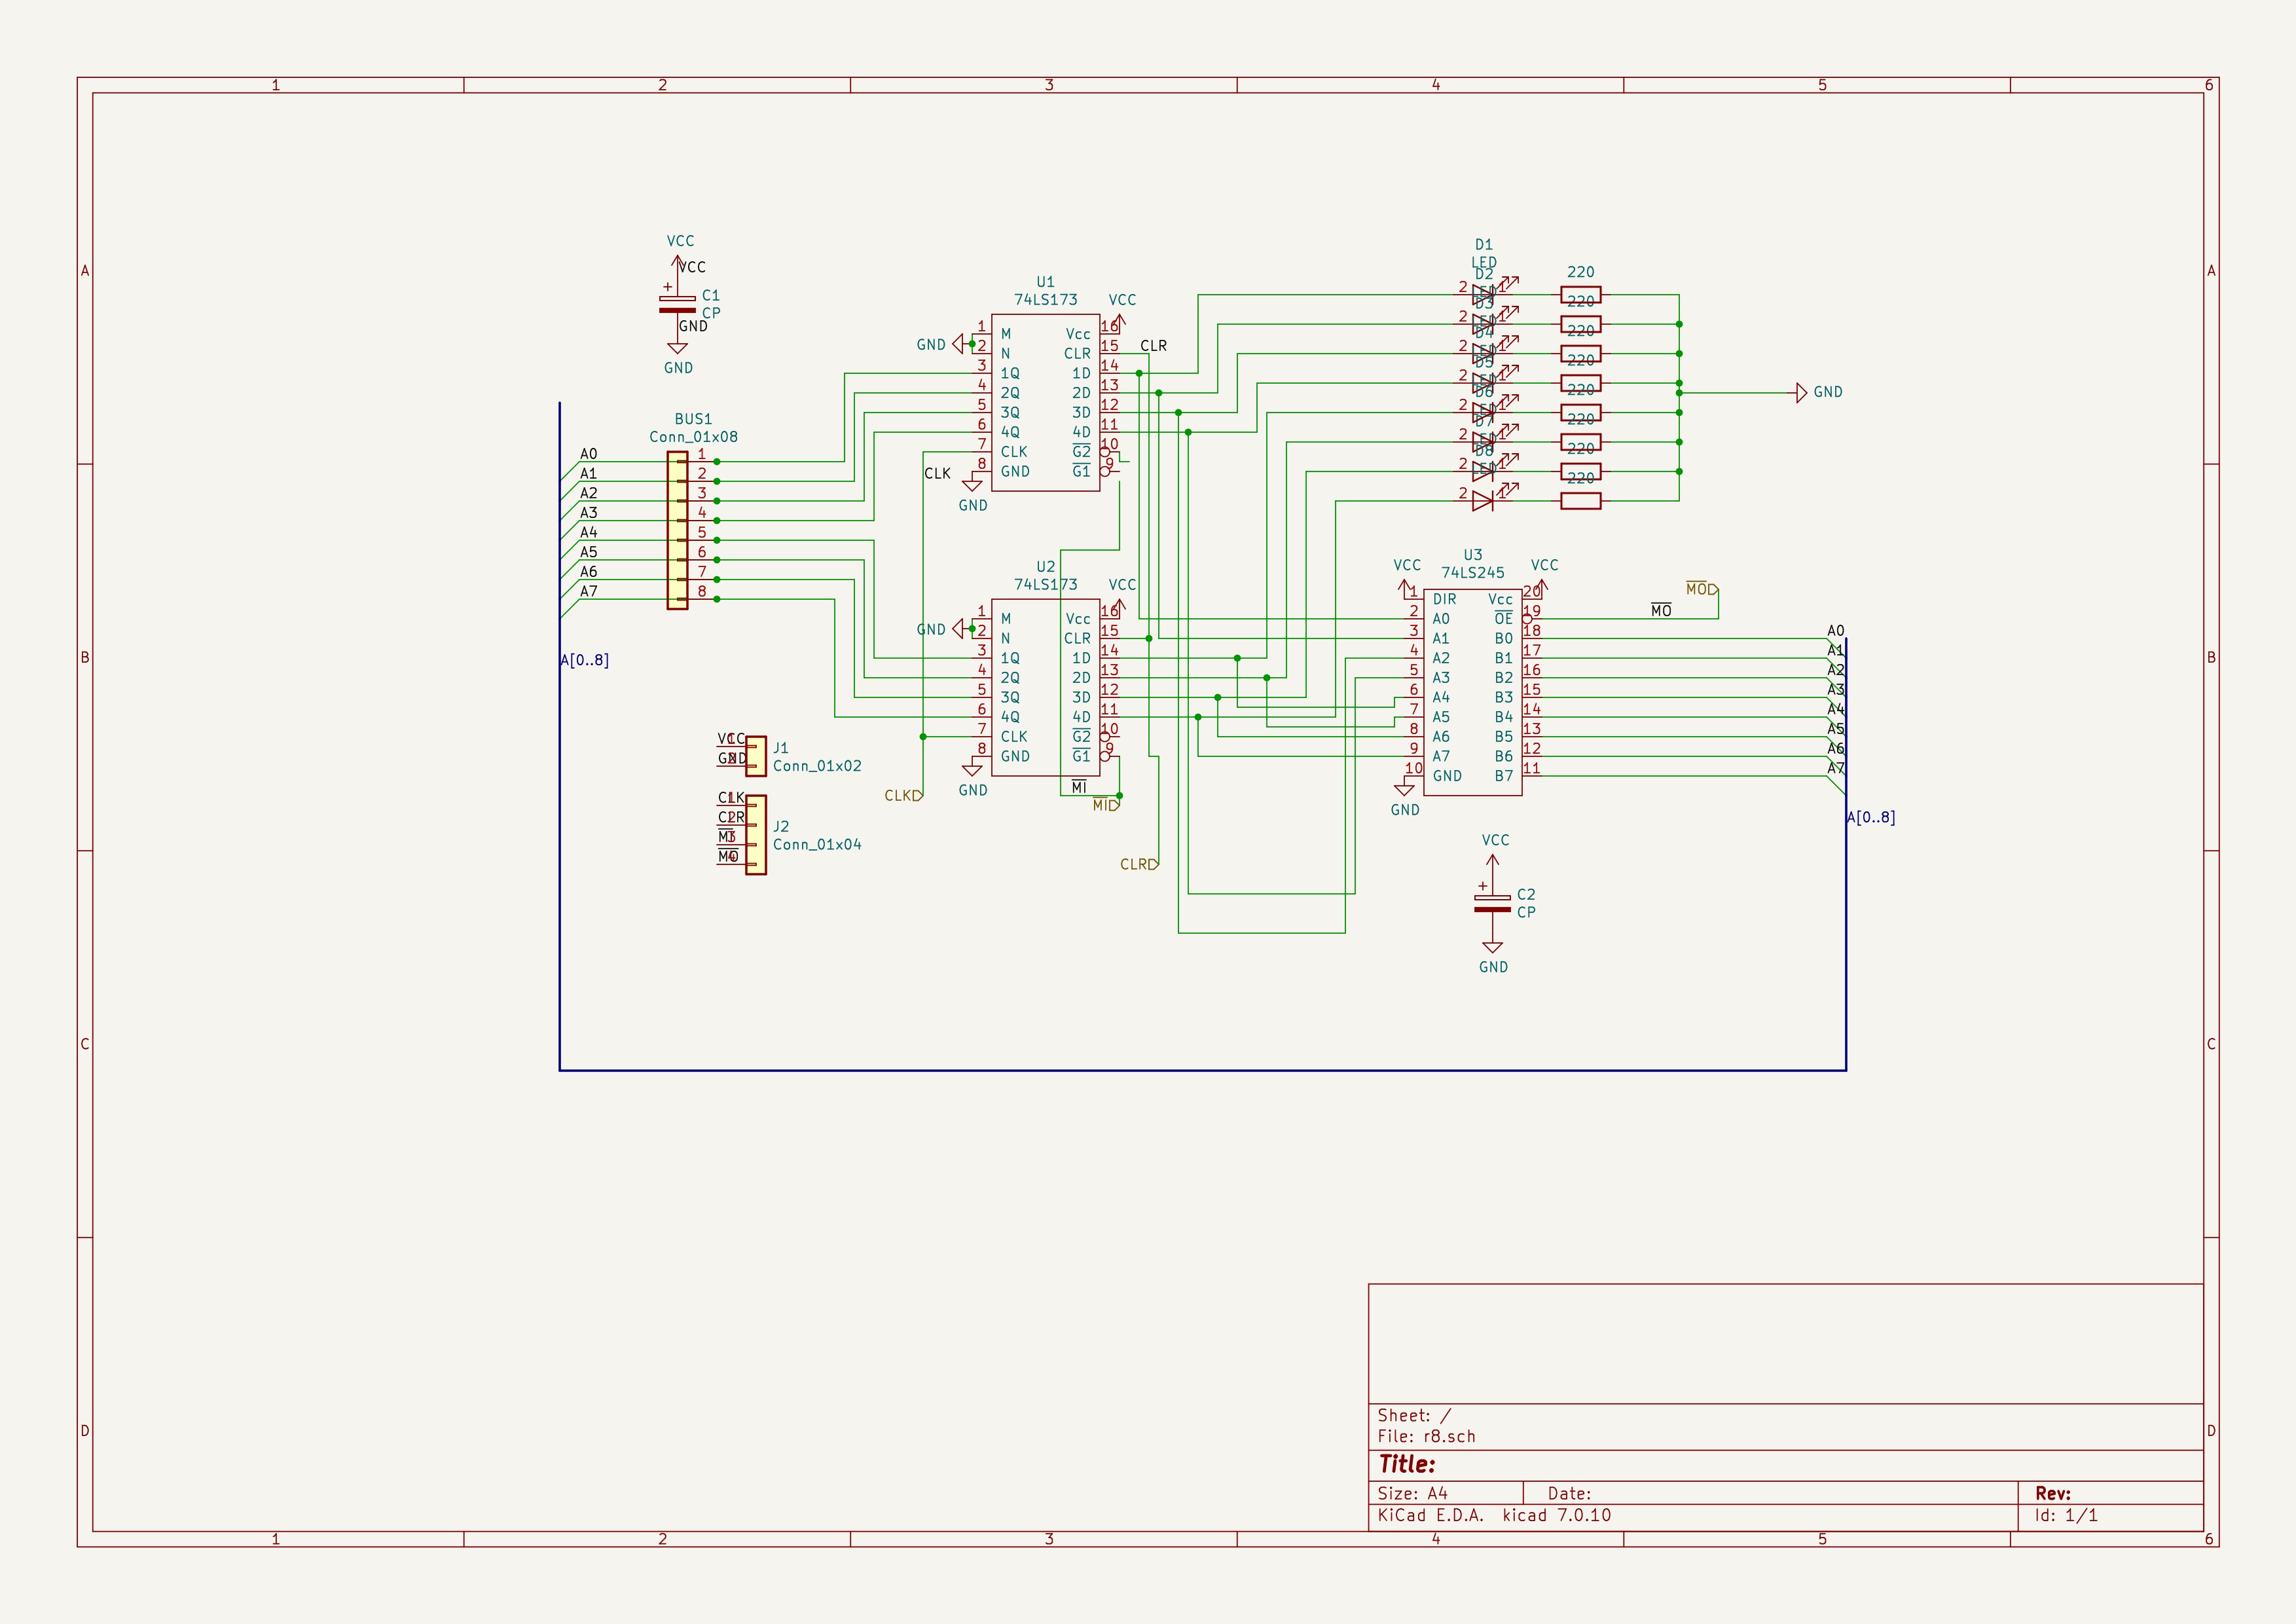This screenshot has width=2296, height=1624.
Task: Click the CLKD hierarchical label
Action: 903,796
